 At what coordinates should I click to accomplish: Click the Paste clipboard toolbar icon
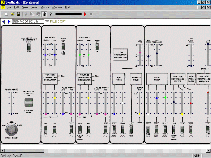38,14
